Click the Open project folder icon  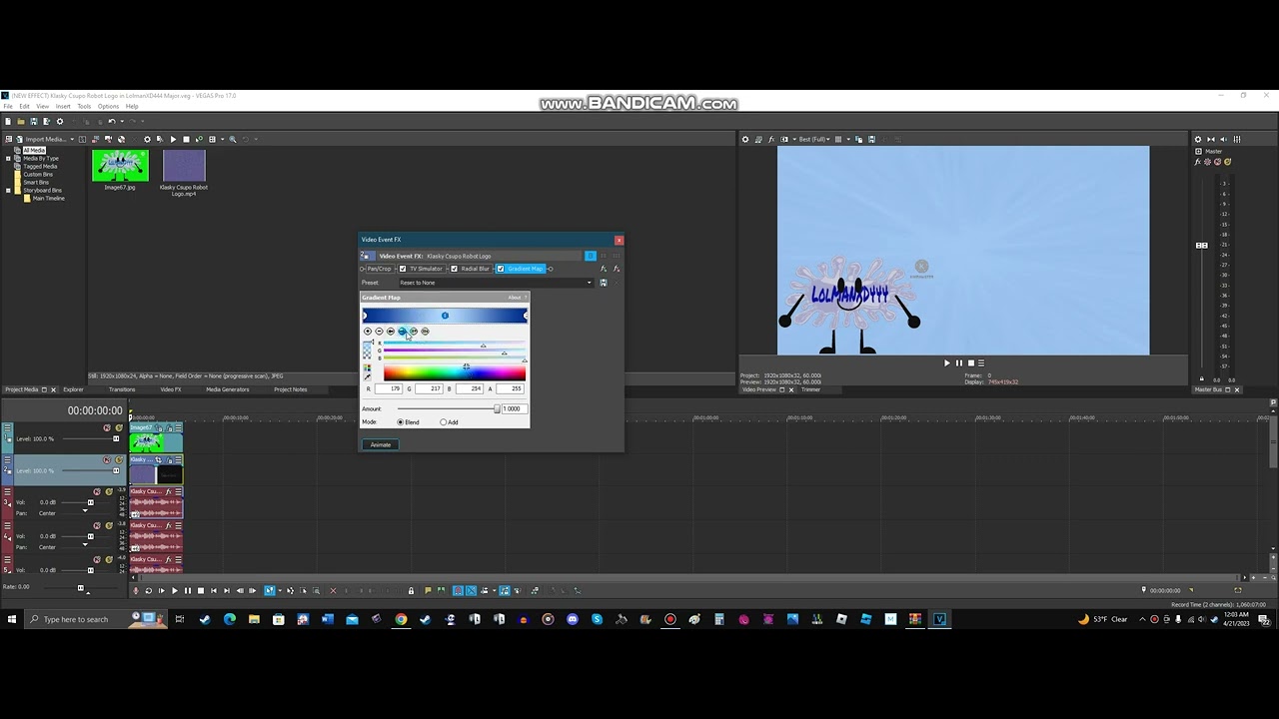(x=21, y=122)
